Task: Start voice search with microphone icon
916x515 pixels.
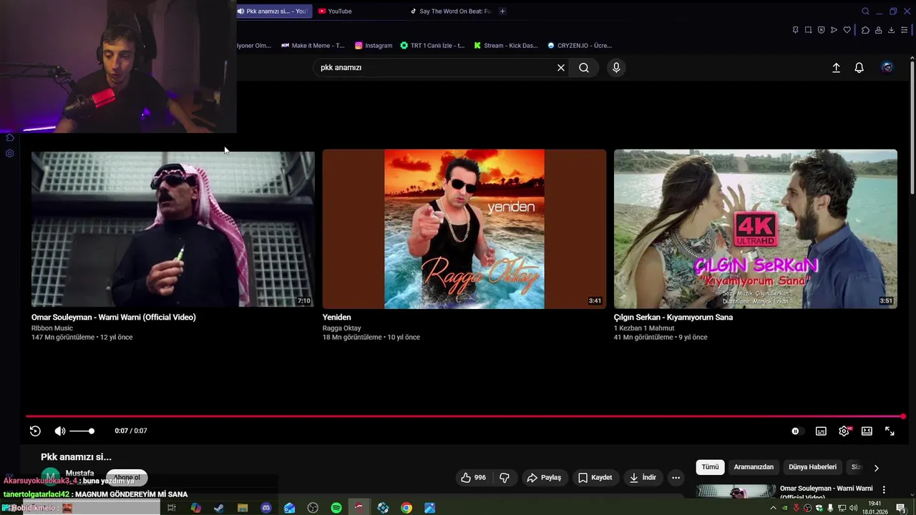Action: [x=616, y=67]
